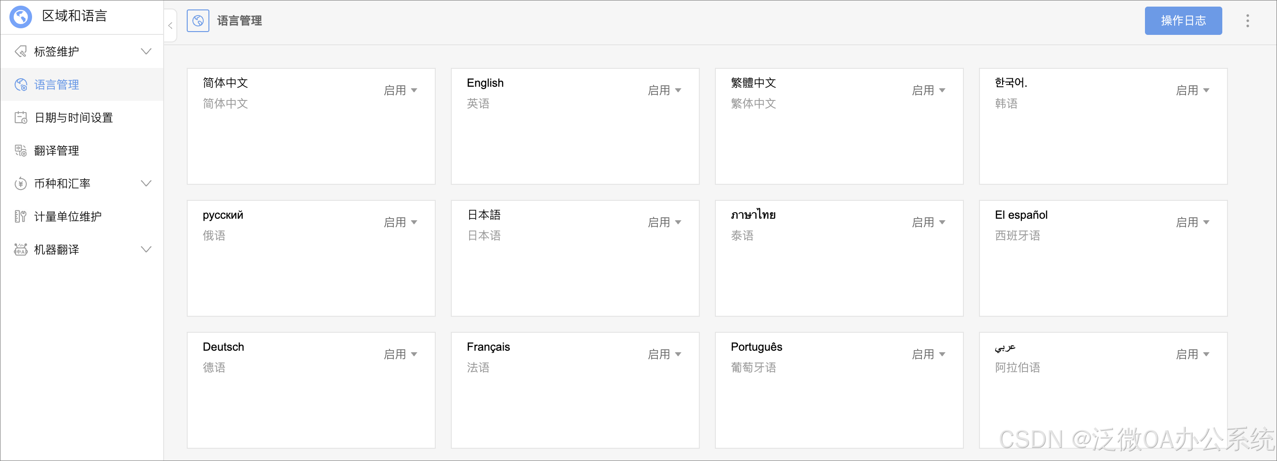Open the three-dot more options menu

(x=1247, y=21)
